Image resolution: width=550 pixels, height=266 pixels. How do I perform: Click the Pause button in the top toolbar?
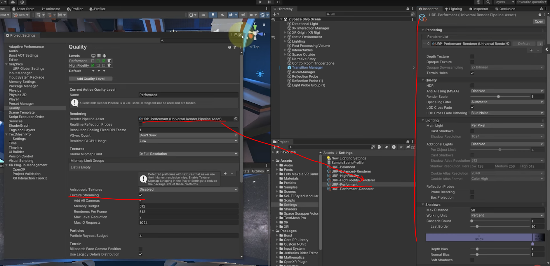pos(269,2)
